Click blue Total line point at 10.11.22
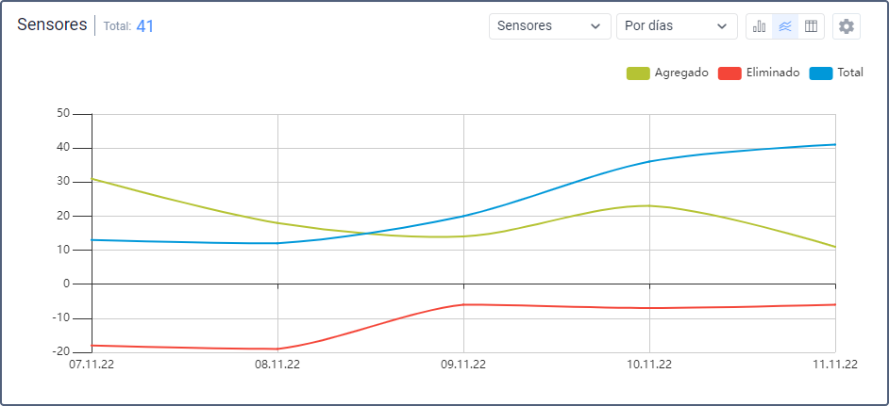889x406 pixels. pyautogui.click(x=650, y=161)
